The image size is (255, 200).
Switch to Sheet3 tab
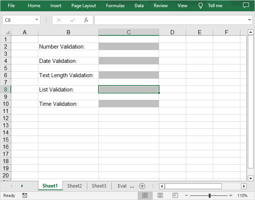tap(99, 186)
